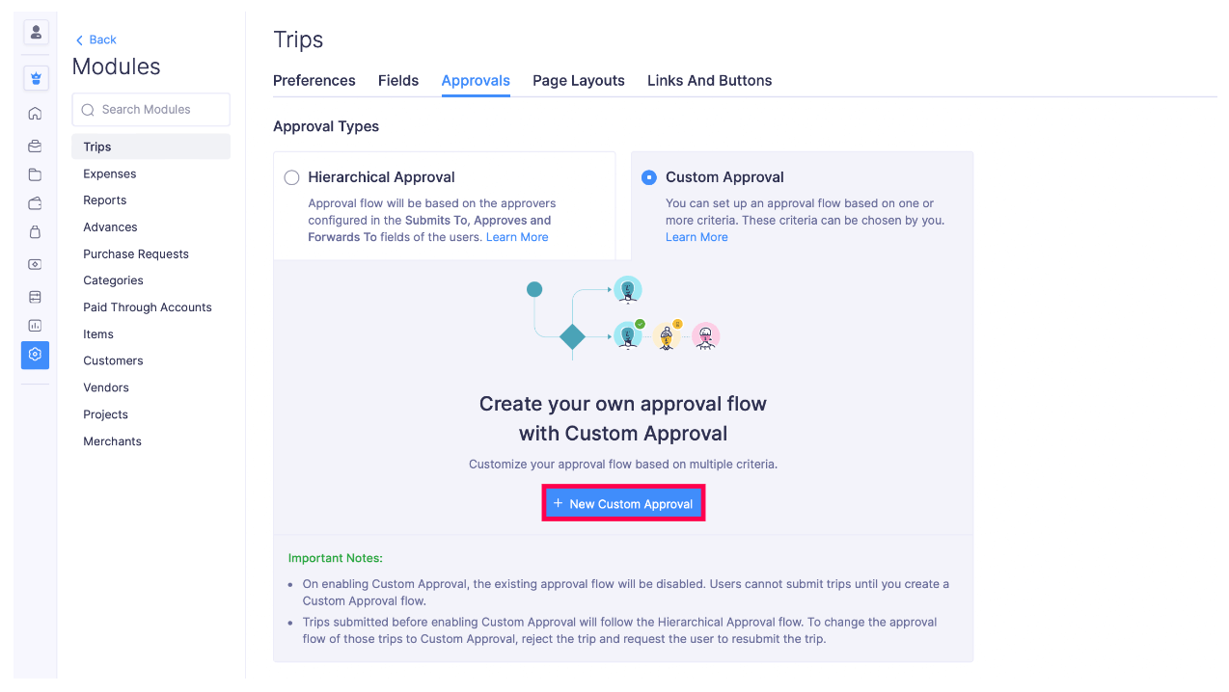The image size is (1229, 692).
Task: Open Paid Through Accounts module
Action: pos(147,306)
